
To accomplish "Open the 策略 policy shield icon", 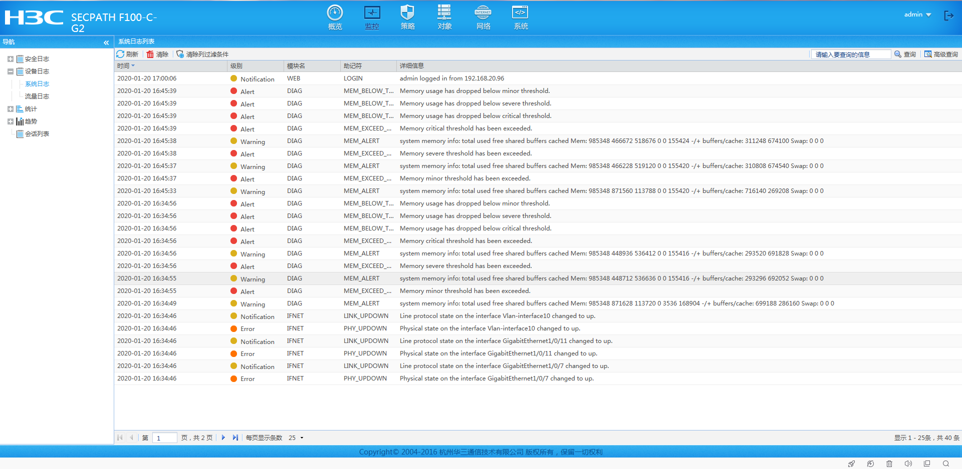I will click(x=407, y=13).
